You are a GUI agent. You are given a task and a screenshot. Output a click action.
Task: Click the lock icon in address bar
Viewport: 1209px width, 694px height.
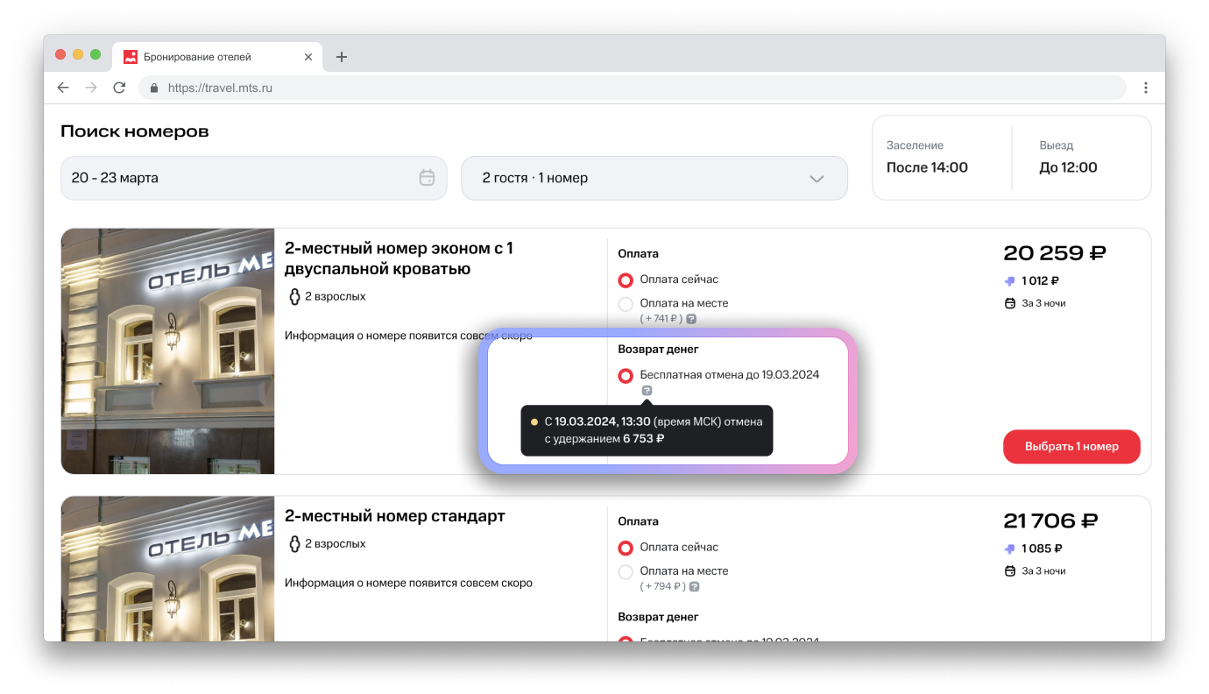[x=155, y=88]
